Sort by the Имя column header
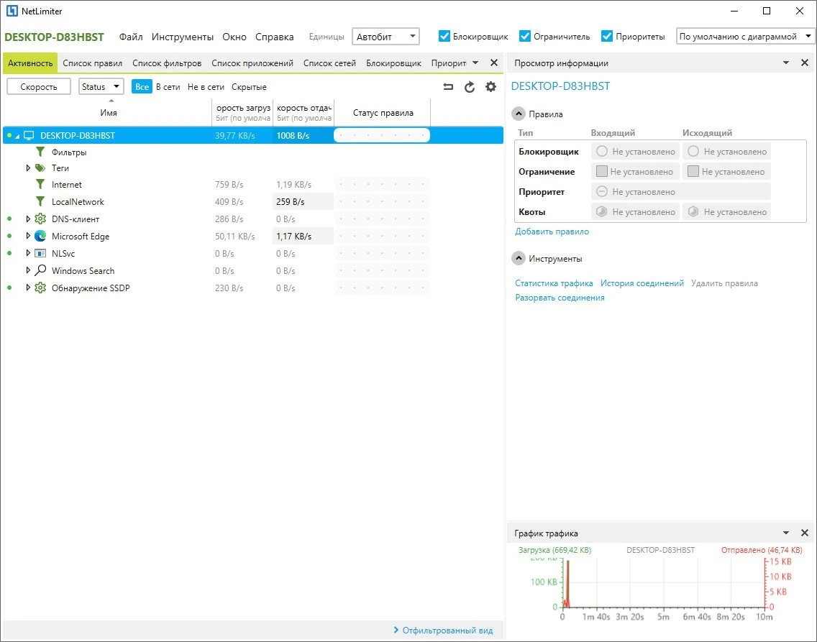 (x=109, y=112)
